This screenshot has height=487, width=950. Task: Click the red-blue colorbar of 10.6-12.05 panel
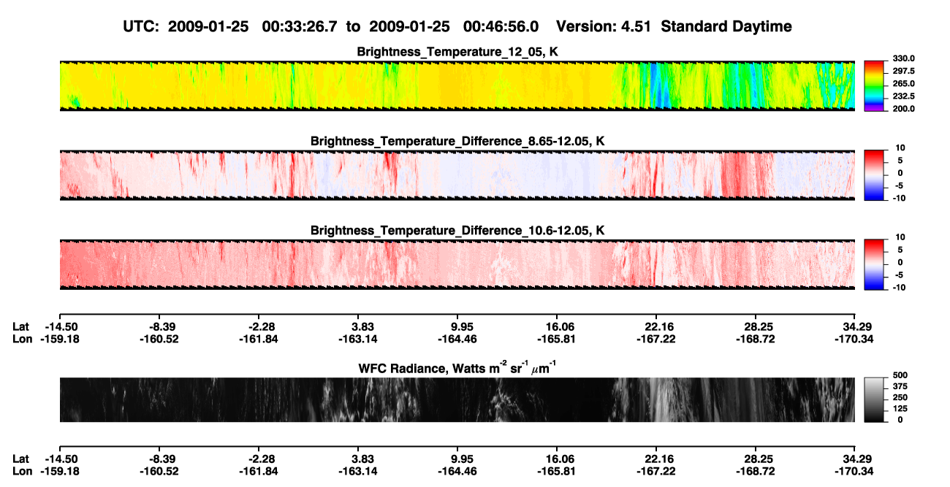pos(875,264)
